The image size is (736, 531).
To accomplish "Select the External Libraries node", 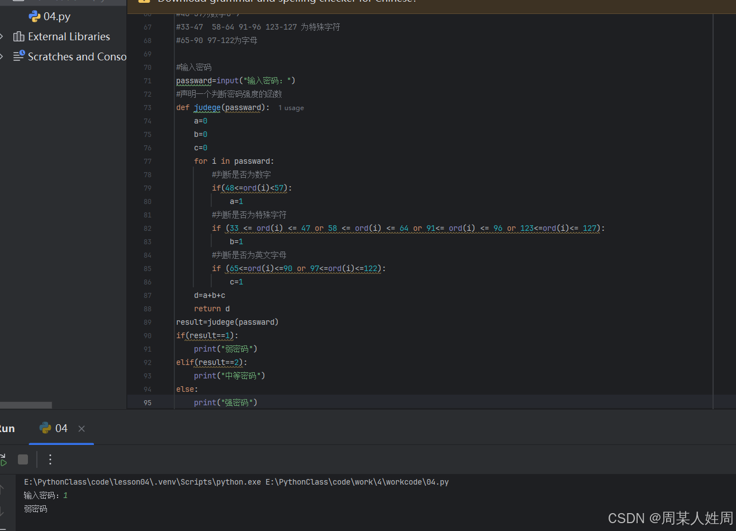I will point(69,37).
